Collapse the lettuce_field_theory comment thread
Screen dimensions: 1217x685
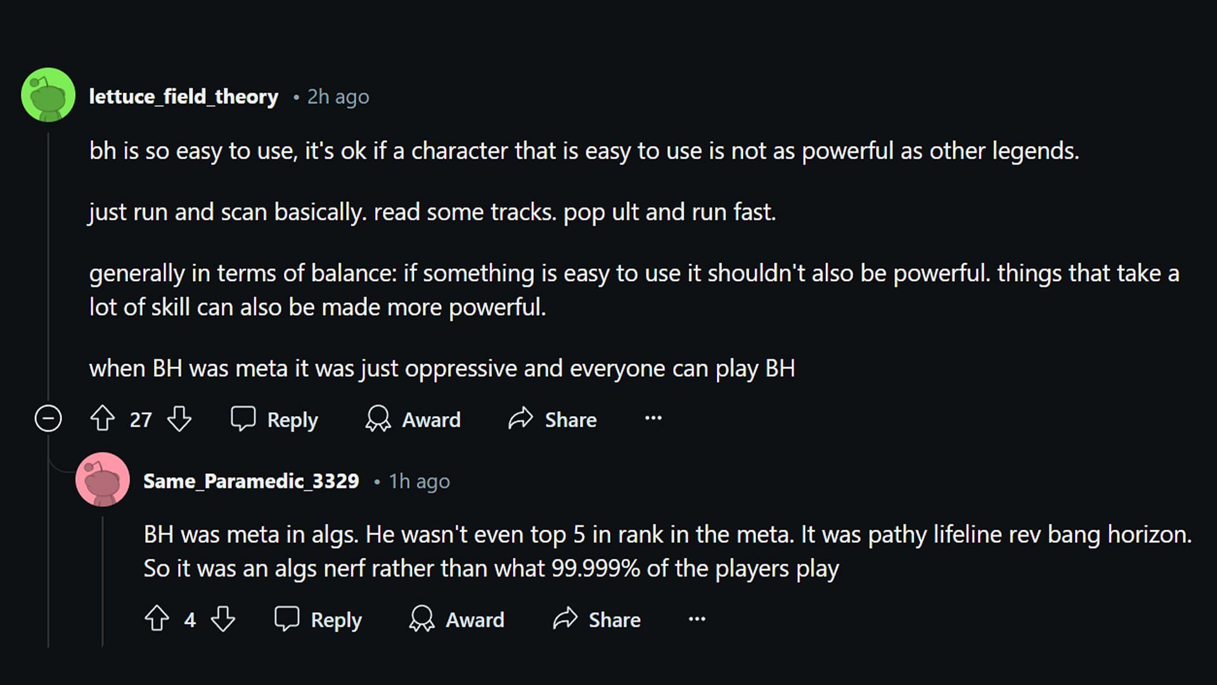[46, 419]
